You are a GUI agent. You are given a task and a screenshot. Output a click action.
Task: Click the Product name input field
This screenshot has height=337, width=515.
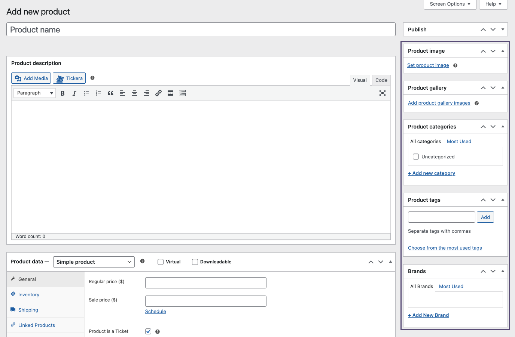coord(201,30)
